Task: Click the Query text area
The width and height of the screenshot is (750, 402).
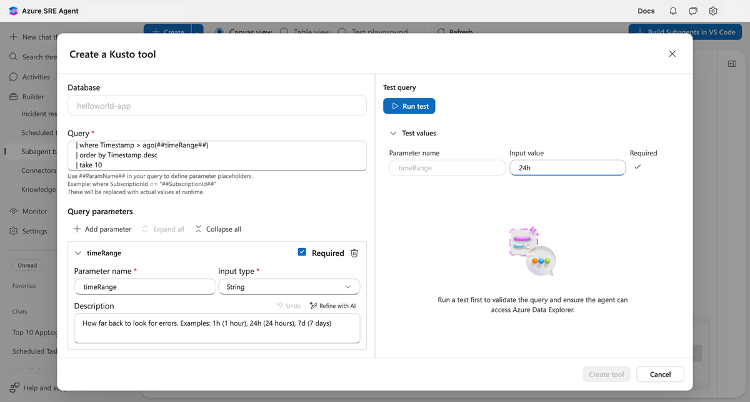Action: 217,155
